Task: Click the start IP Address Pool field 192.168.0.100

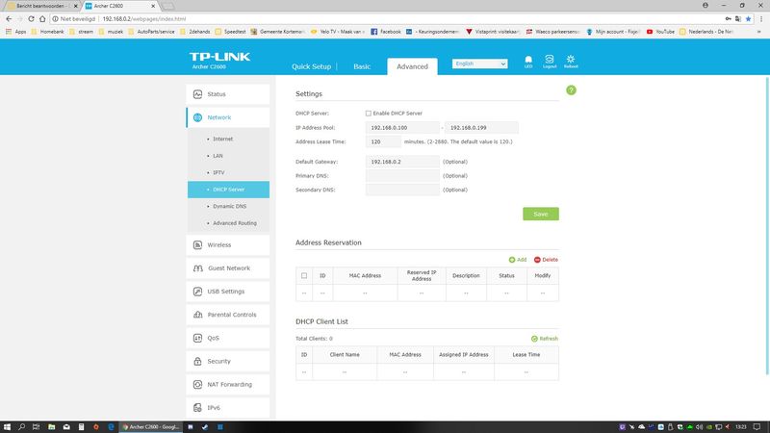Action: pyautogui.click(x=402, y=128)
